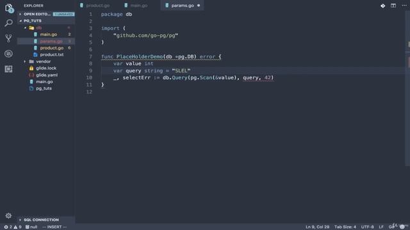The width and height of the screenshot is (410, 230).
Task: Close the unsaved params.go tab dot
Action: tap(199, 6)
